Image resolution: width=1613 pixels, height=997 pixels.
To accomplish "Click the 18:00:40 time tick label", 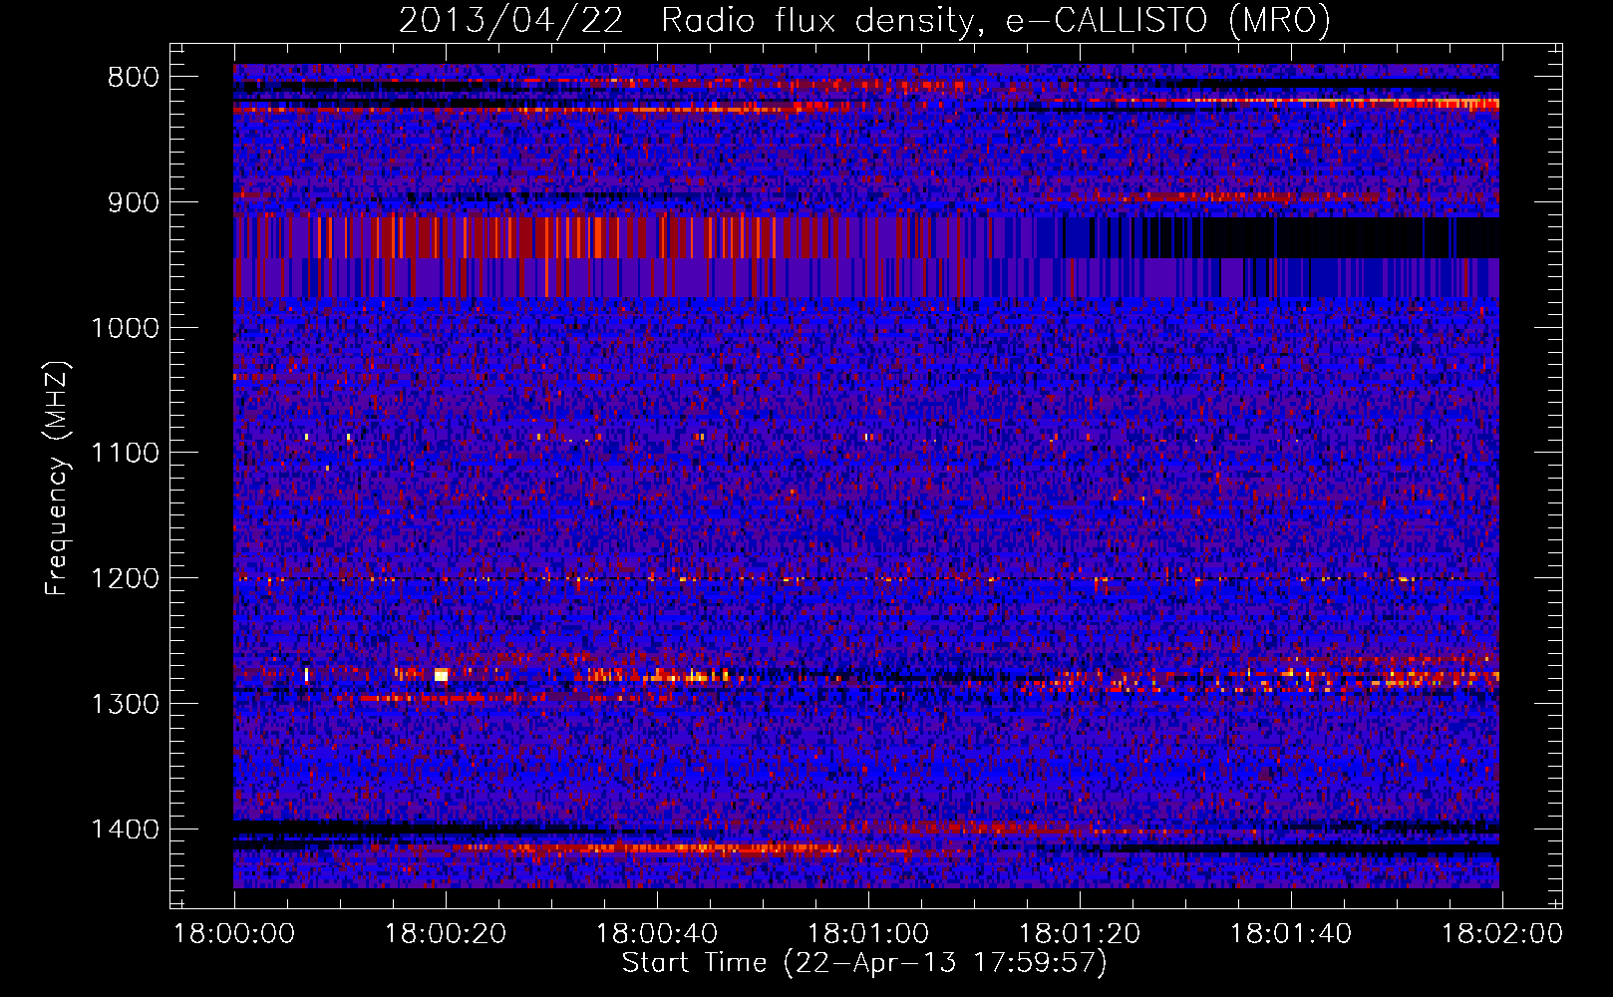I will coord(657,934).
